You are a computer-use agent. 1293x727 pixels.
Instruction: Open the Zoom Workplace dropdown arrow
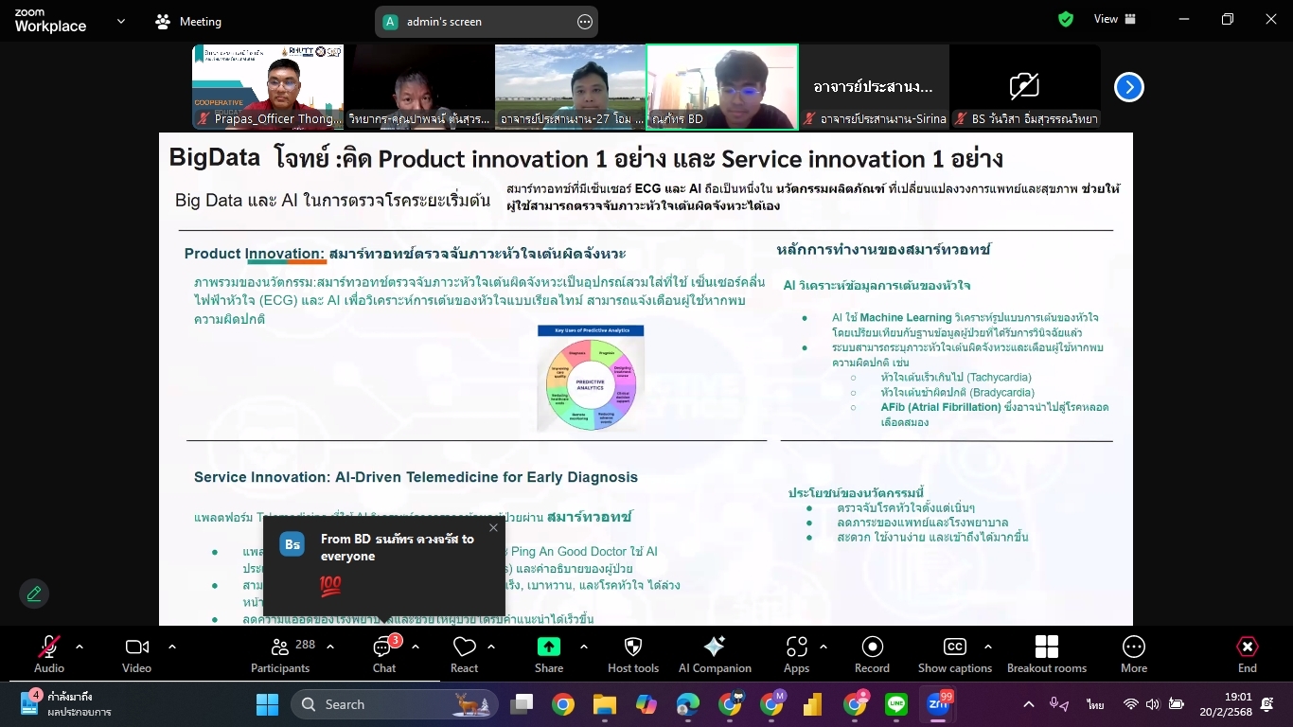[x=120, y=21]
